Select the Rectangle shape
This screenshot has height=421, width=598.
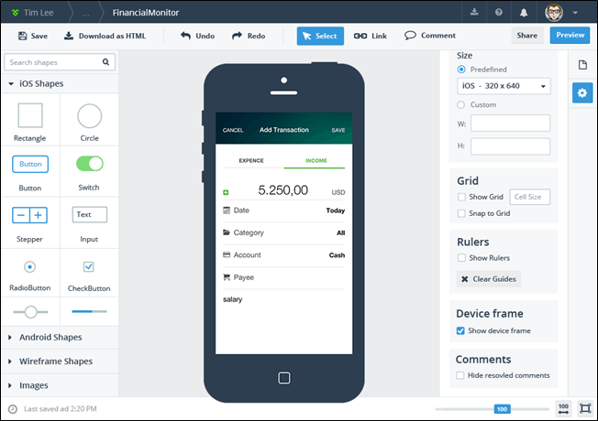point(30,115)
